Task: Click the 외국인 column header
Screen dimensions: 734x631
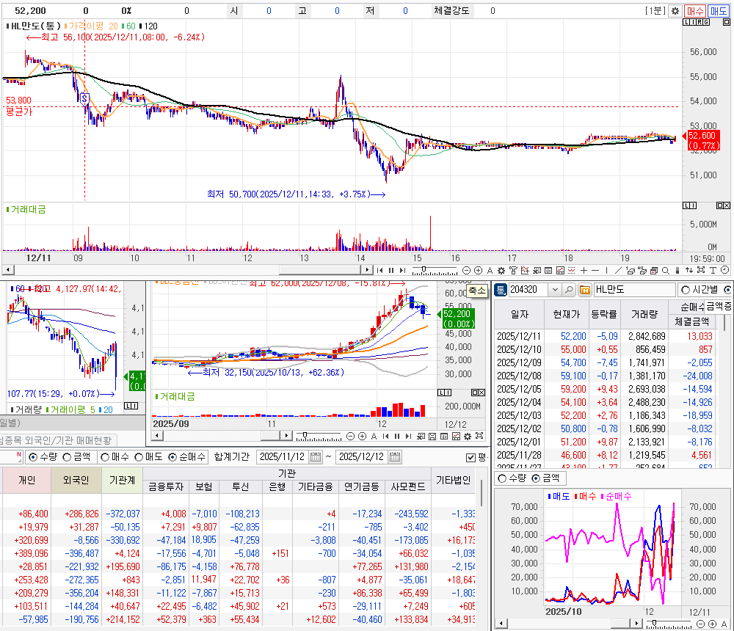Action: [x=76, y=481]
